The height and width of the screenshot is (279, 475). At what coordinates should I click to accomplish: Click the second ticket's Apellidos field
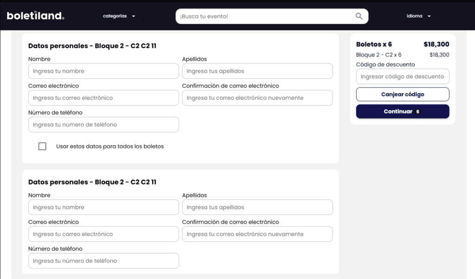[x=257, y=207]
